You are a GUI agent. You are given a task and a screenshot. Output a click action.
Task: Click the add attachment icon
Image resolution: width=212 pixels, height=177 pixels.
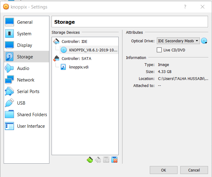click(x=106, y=160)
